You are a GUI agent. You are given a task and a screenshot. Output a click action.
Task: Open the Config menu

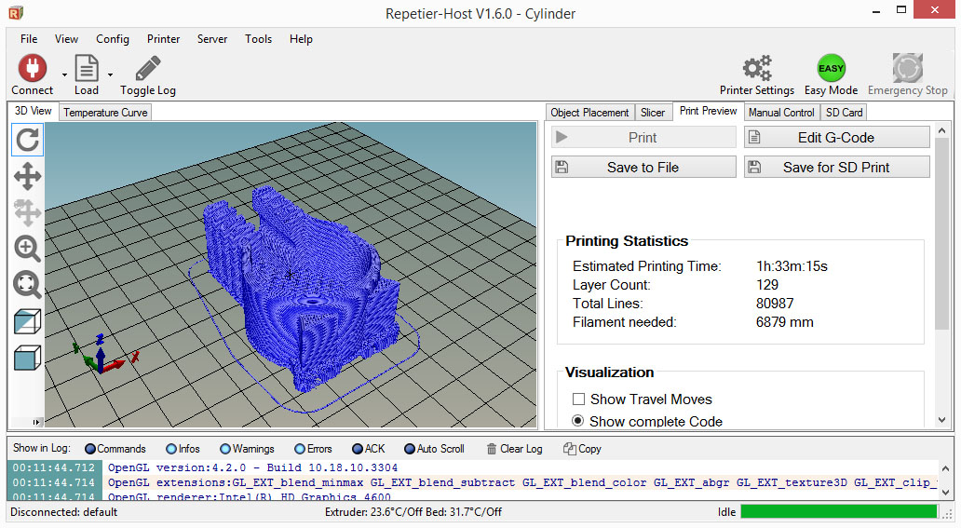[113, 38]
